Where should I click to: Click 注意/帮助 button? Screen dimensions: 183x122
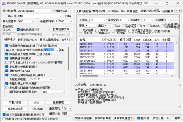[x=37, y=109]
